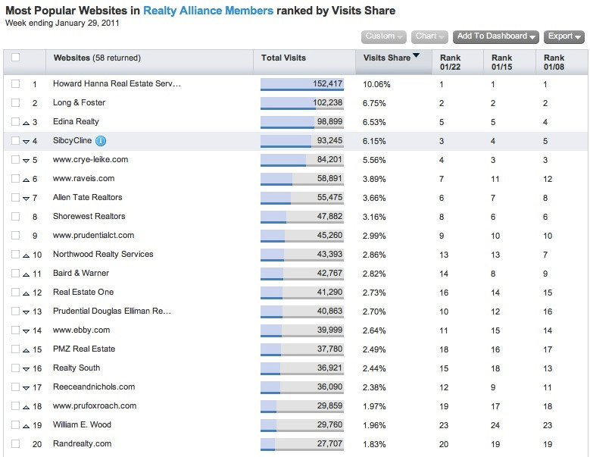Select checkbox for Realty South

coord(15,368)
